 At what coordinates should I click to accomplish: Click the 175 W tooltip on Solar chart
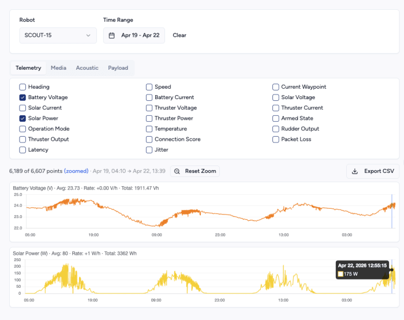362,269
